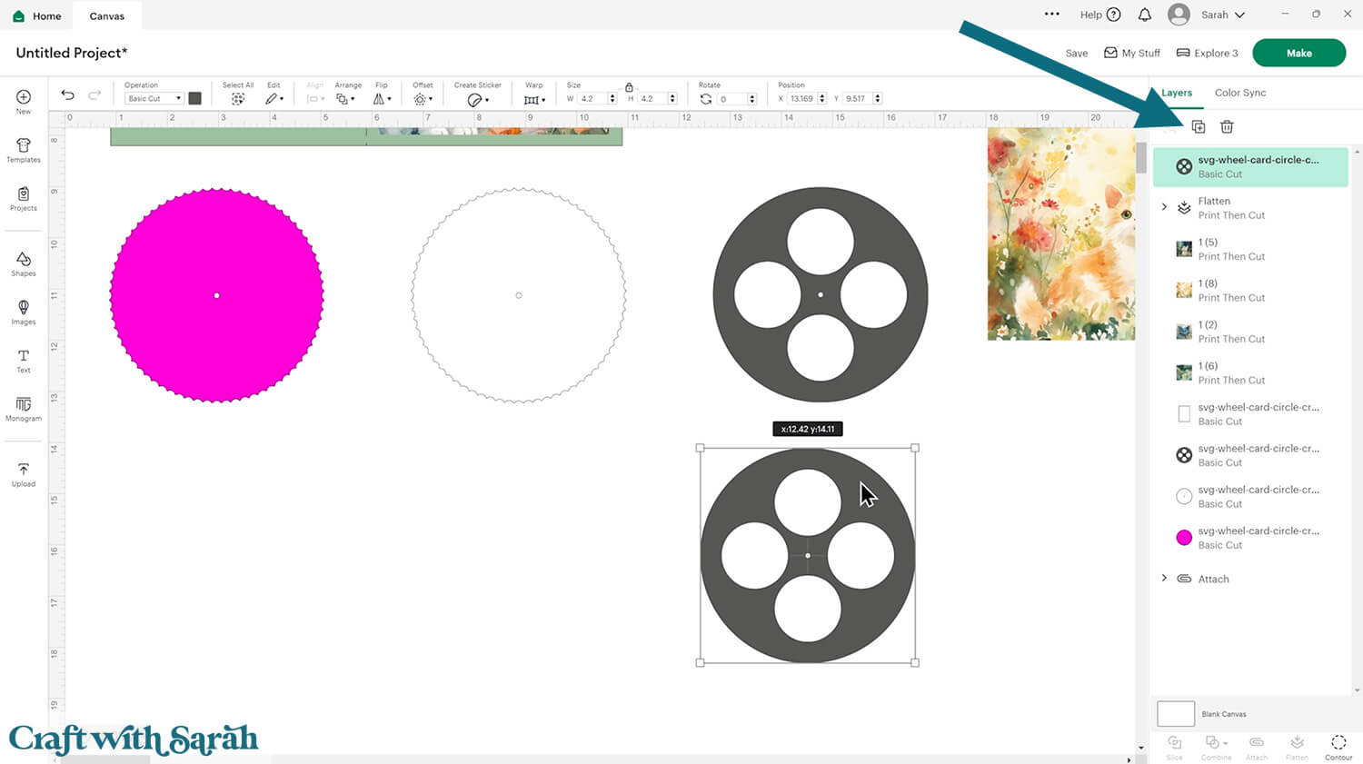Viewport: 1363px width, 764px height.
Task: Open the Help menu
Action: point(1100,15)
